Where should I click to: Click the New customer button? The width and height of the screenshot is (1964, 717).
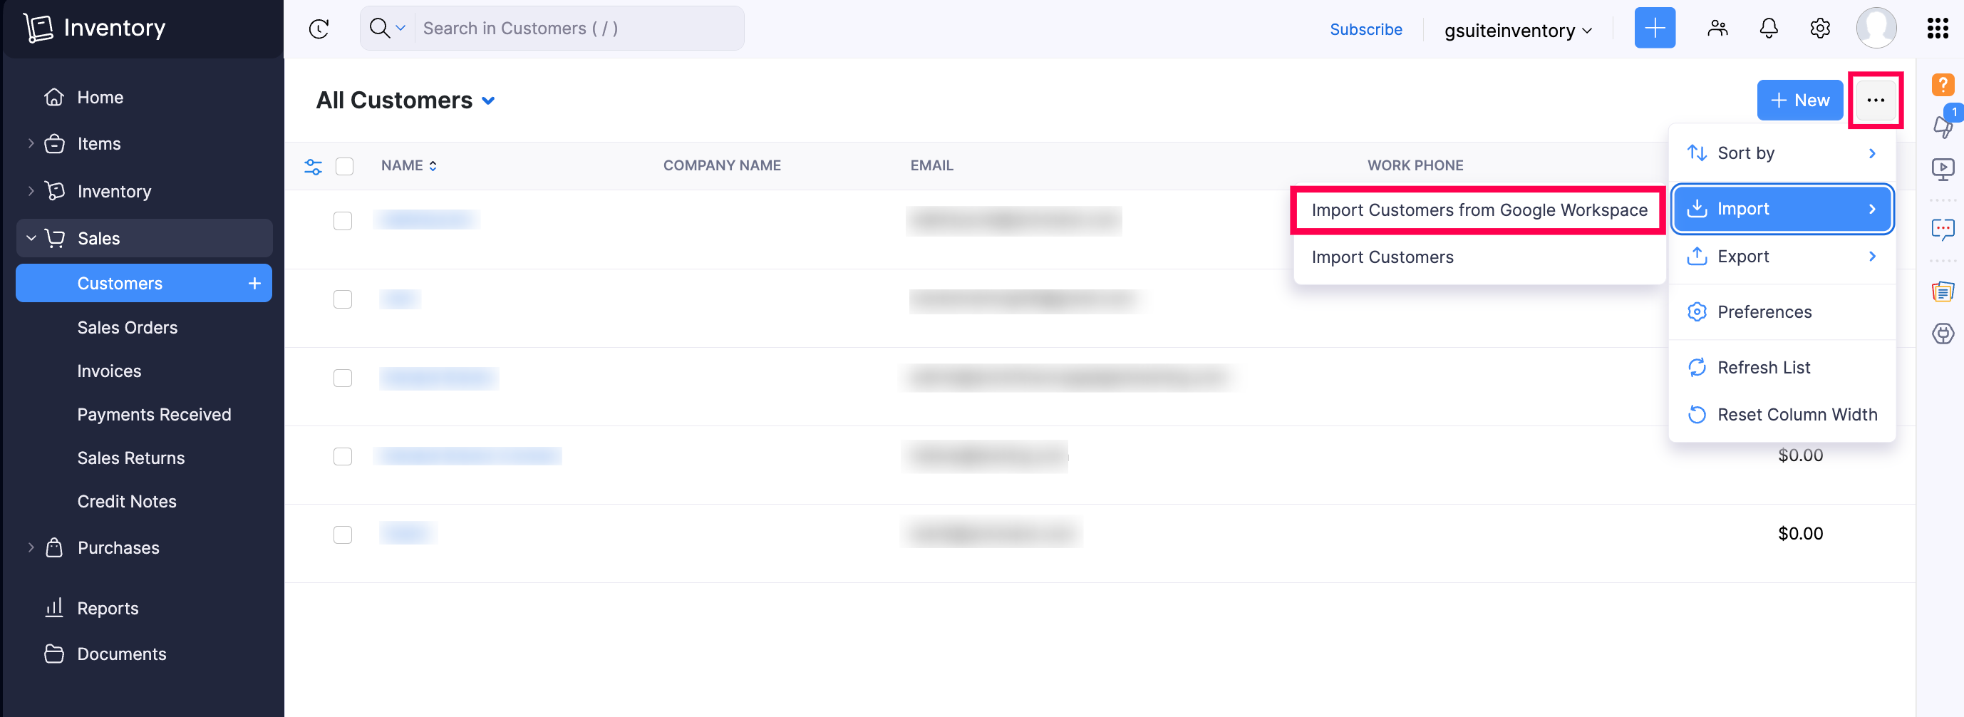click(x=1799, y=100)
